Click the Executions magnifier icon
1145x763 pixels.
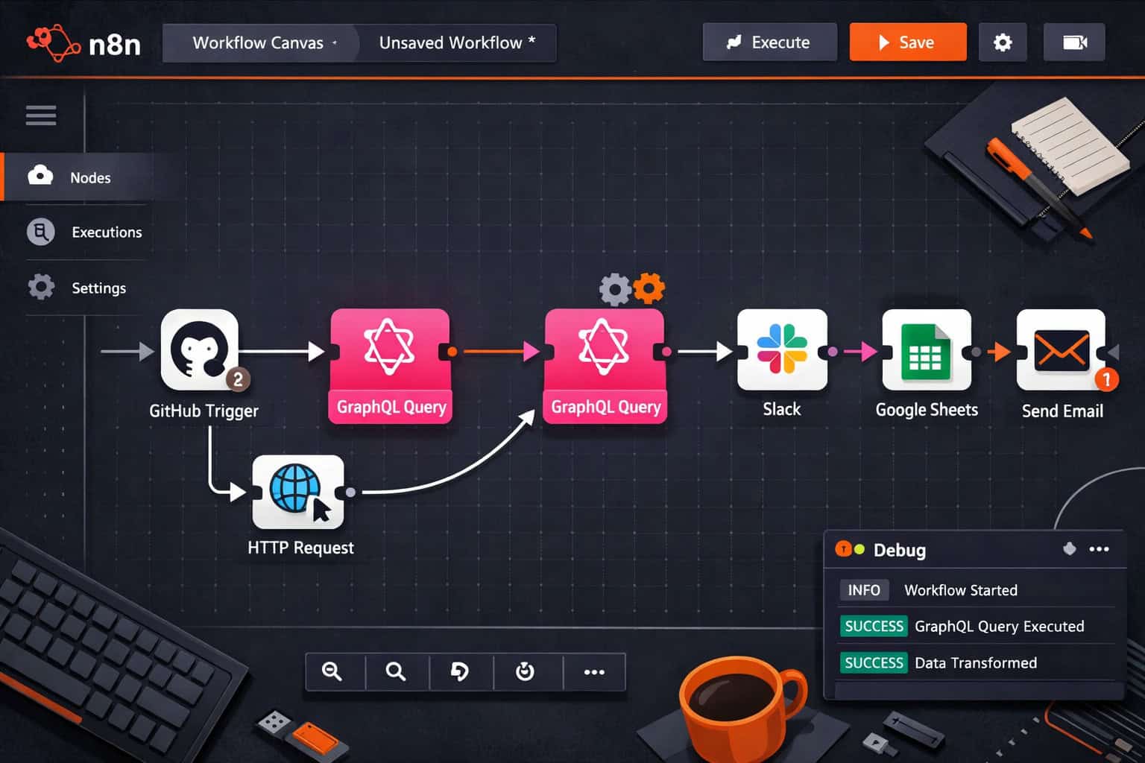point(40,232)
